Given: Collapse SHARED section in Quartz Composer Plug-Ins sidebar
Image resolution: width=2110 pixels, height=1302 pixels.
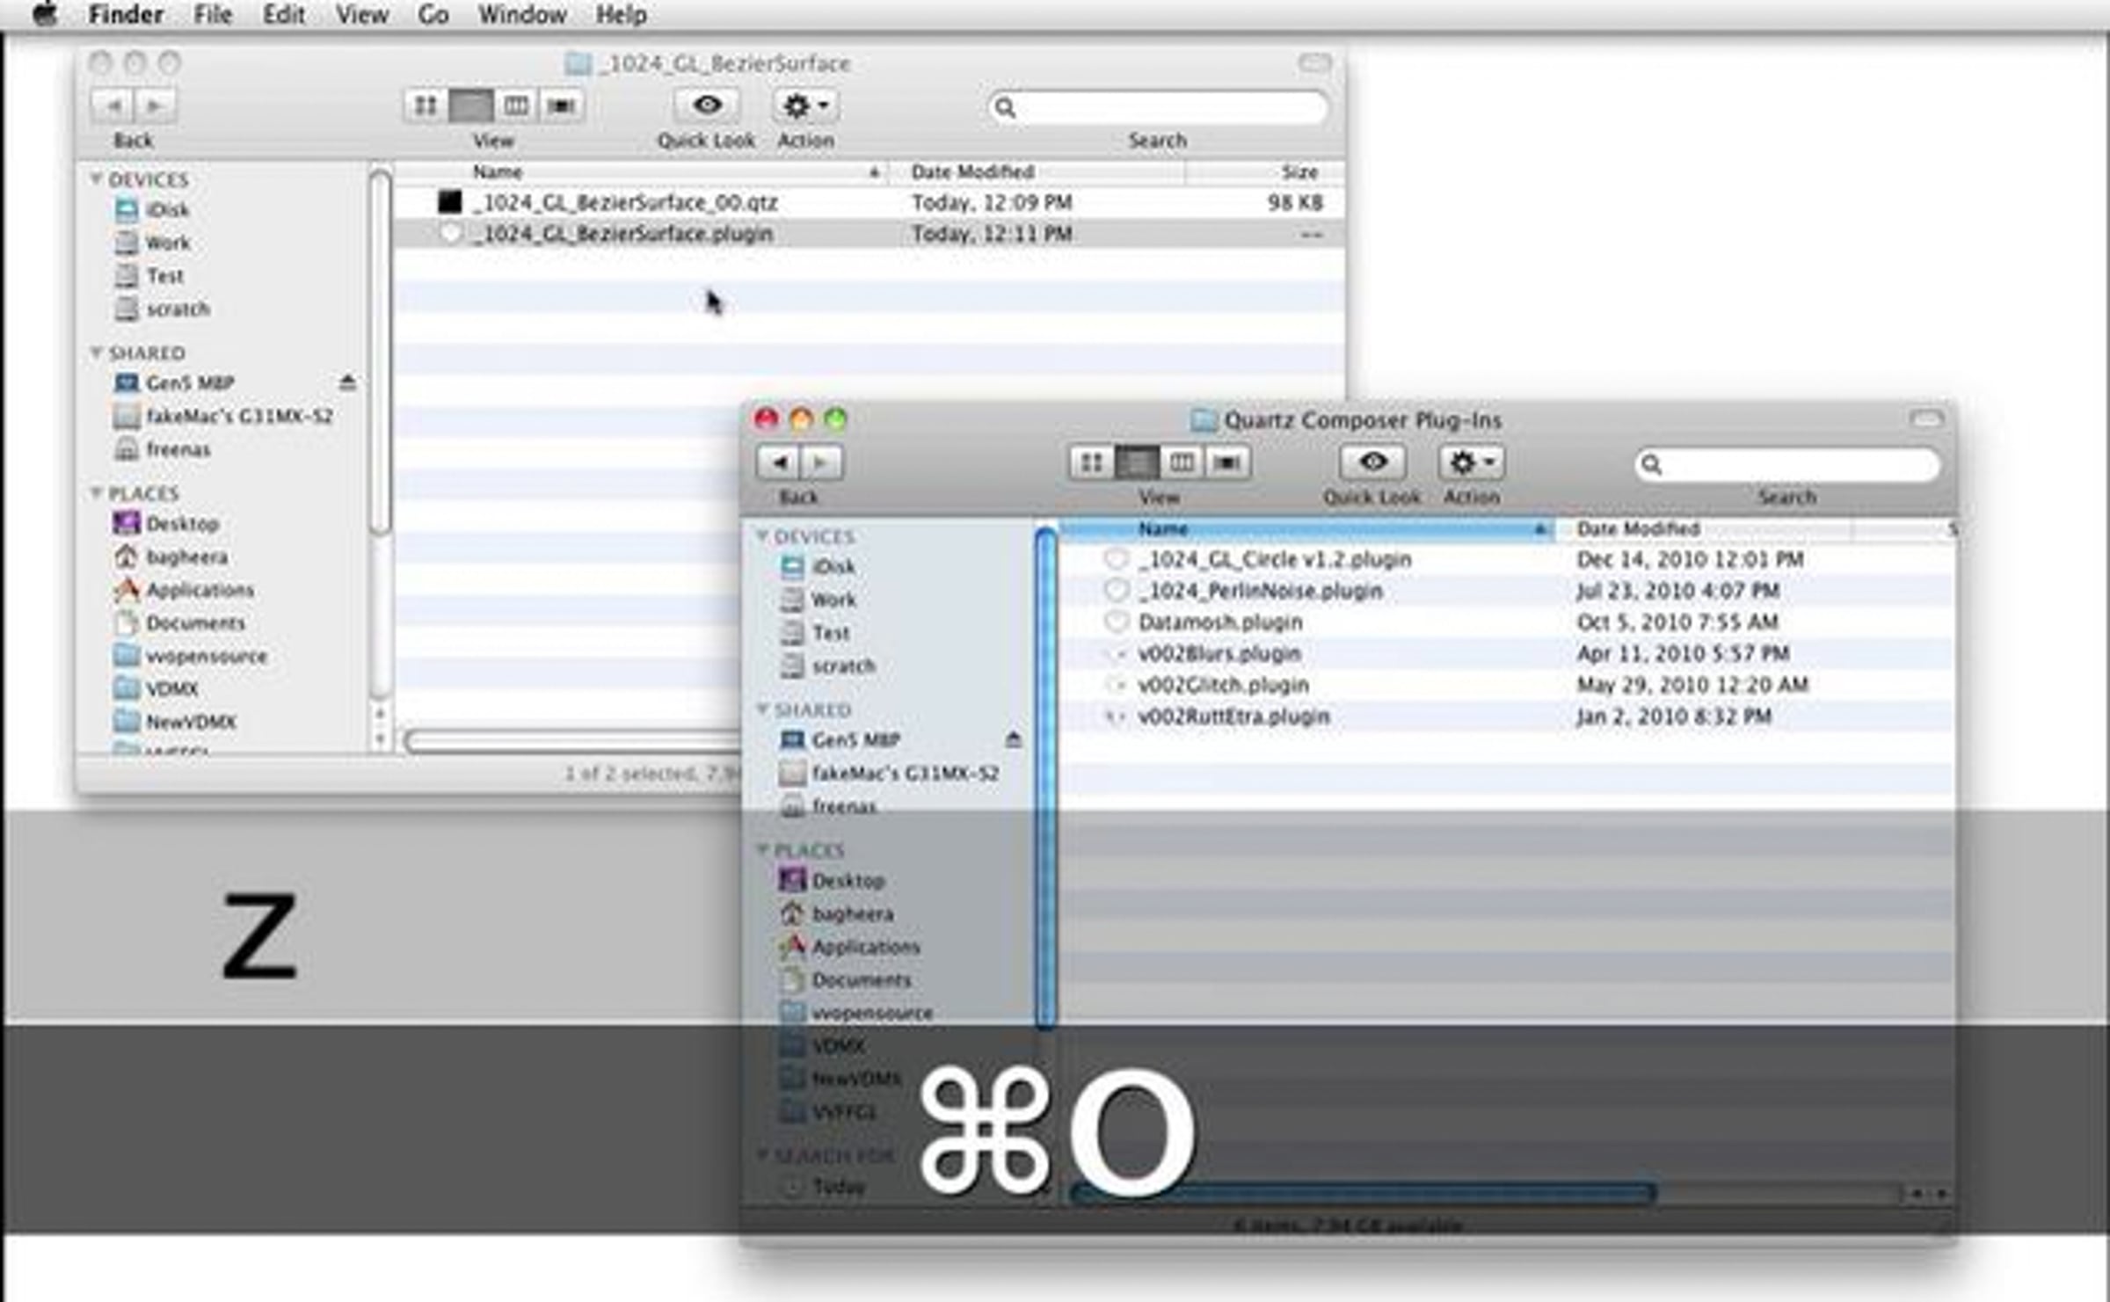Looking at the screenshot, I should 762,709.
